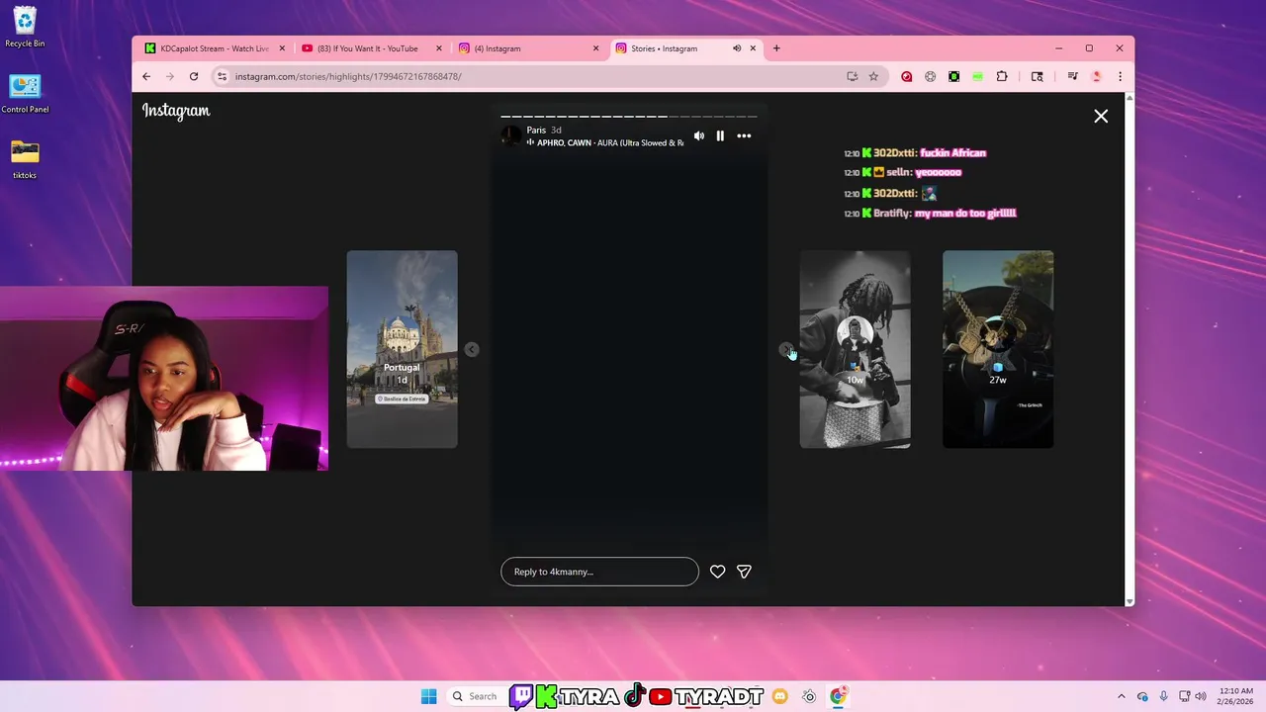Open the Windows Start menu
The height and width of the screenshot is (712, 1266).
coord(428,696)
